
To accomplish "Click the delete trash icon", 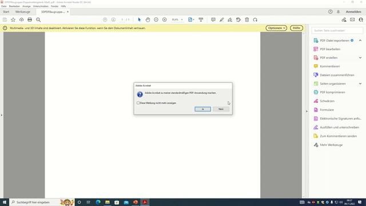I will click(247, 20).
